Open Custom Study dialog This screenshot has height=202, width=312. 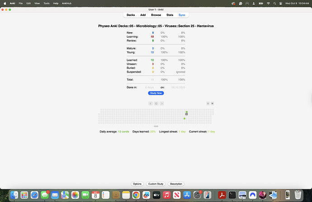(156, 184)
